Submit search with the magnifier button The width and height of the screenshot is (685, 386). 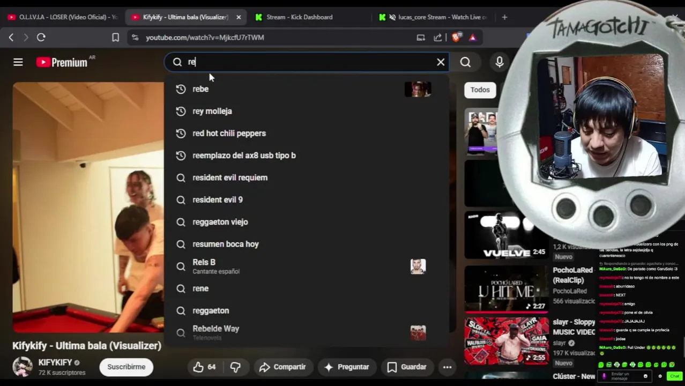[465, 62]
